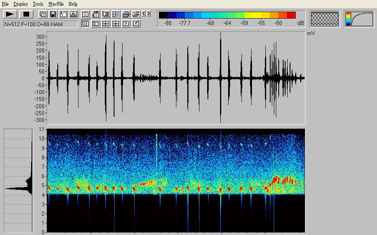The image size is (377, 235).
Task: Click the Save floppy disk icon
Action: tap(53, 14)
